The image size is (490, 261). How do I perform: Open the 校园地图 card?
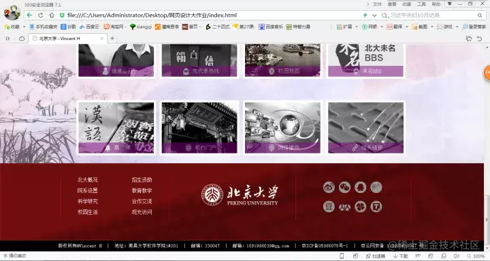(x=282, y=60)
